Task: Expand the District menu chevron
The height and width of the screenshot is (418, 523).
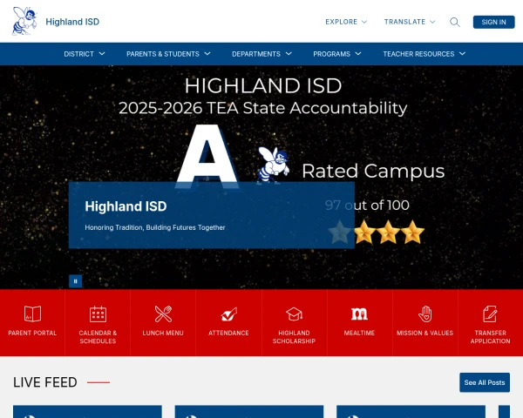Action: point(102,54)
